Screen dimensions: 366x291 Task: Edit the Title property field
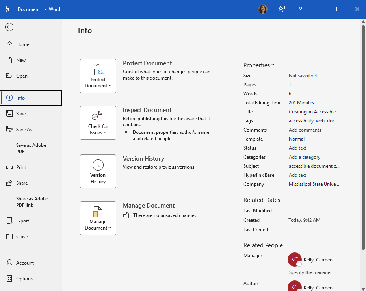(314, 112)
